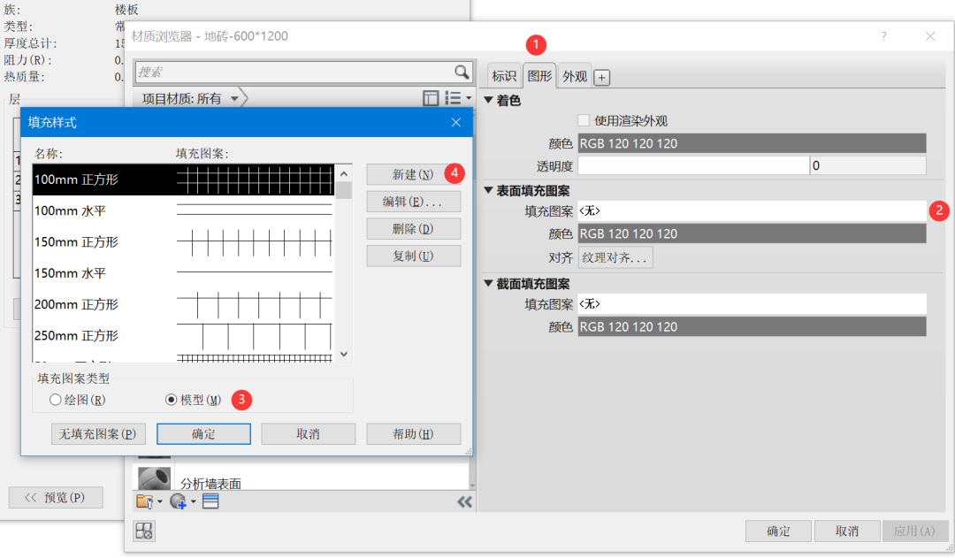Click the pattern list scroll down arrow
Screen dimensions: 955x558
point(344,354)
